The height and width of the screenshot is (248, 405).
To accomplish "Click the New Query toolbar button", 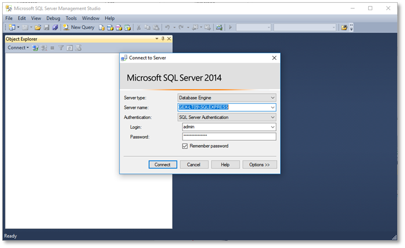I will pos(79,27).
